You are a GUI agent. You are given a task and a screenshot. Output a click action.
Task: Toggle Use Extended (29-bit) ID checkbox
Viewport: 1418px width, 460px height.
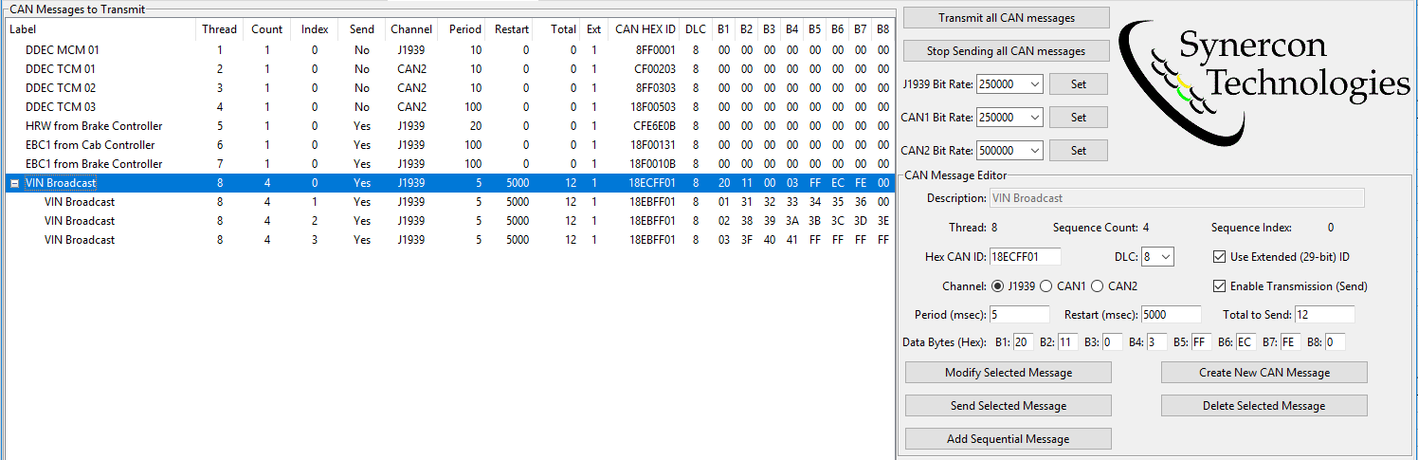click(x=1220, y=257)
